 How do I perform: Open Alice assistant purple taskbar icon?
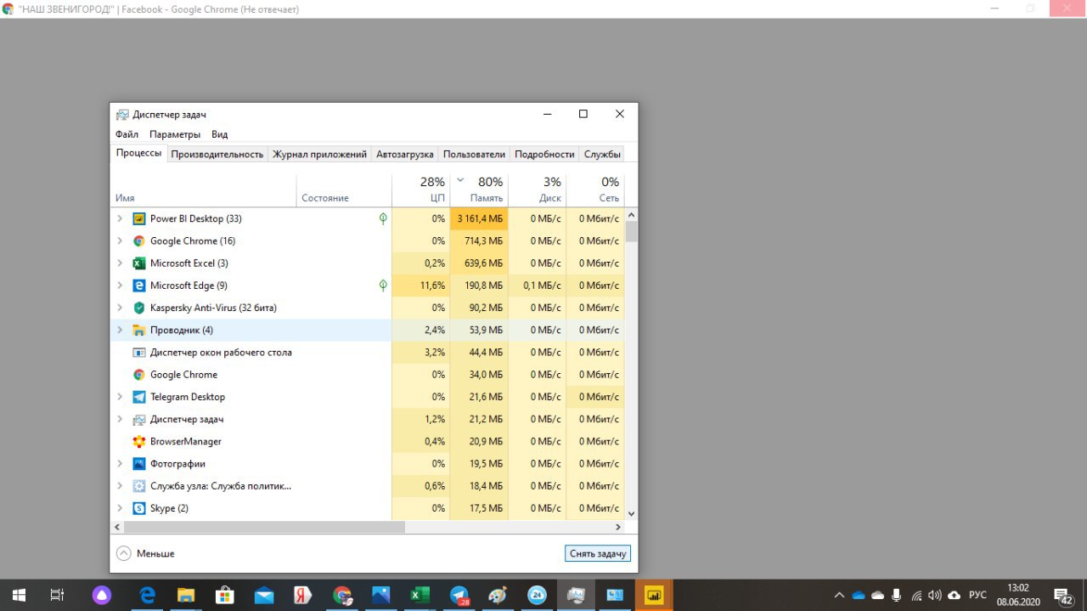tap(103, 595)
